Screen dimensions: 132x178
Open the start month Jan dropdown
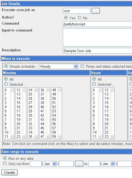pyautogui.click(x=50, y=164)
